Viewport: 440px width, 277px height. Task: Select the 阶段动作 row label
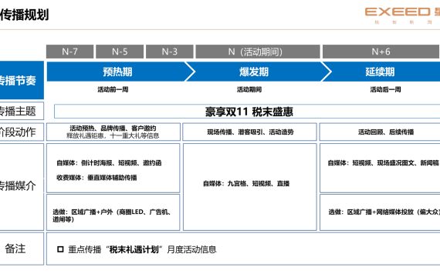(x=22, y=132)
